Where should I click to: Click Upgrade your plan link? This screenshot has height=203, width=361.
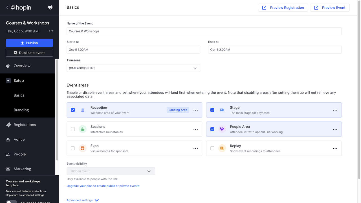103,186
